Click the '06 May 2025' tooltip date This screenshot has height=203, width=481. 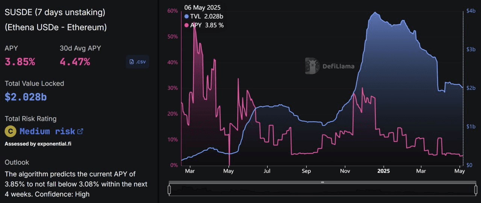point(203,8)
